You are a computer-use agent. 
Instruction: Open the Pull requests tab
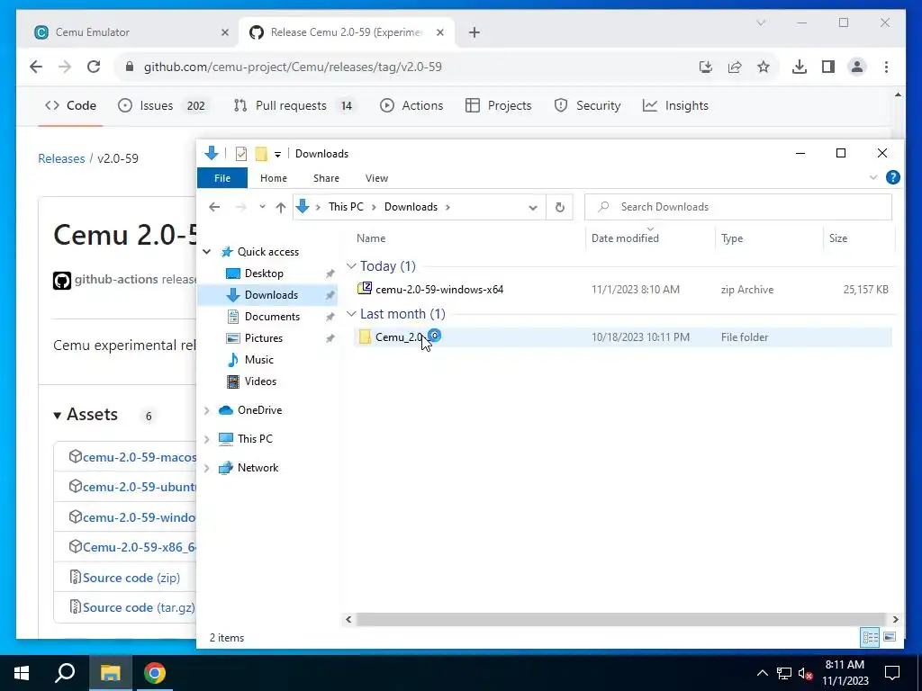coord(294,106)
